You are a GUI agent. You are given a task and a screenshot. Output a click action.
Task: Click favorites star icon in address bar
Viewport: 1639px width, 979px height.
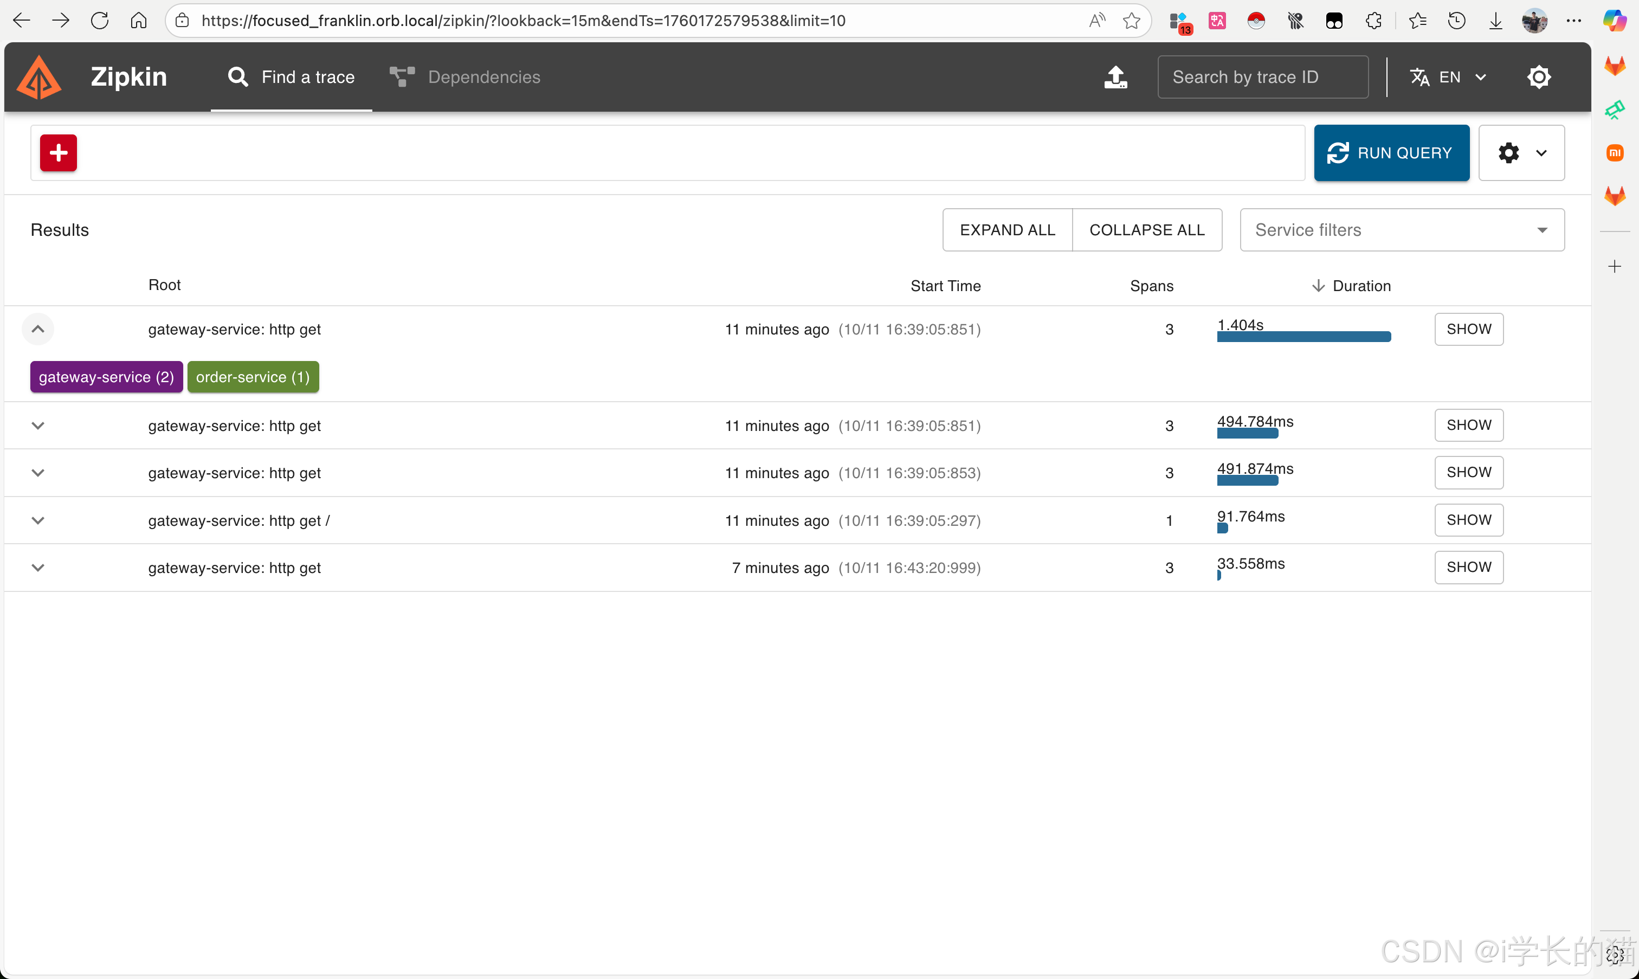click(1132, 21)
